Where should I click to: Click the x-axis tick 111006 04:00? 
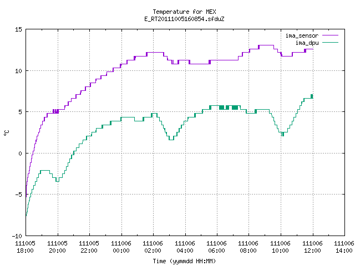pyautogui.click(x=185, y=247)
